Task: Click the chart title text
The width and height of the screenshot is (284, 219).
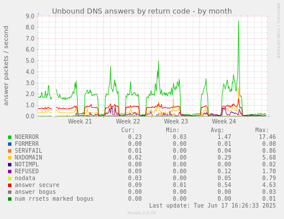Action: coord(142,11)
